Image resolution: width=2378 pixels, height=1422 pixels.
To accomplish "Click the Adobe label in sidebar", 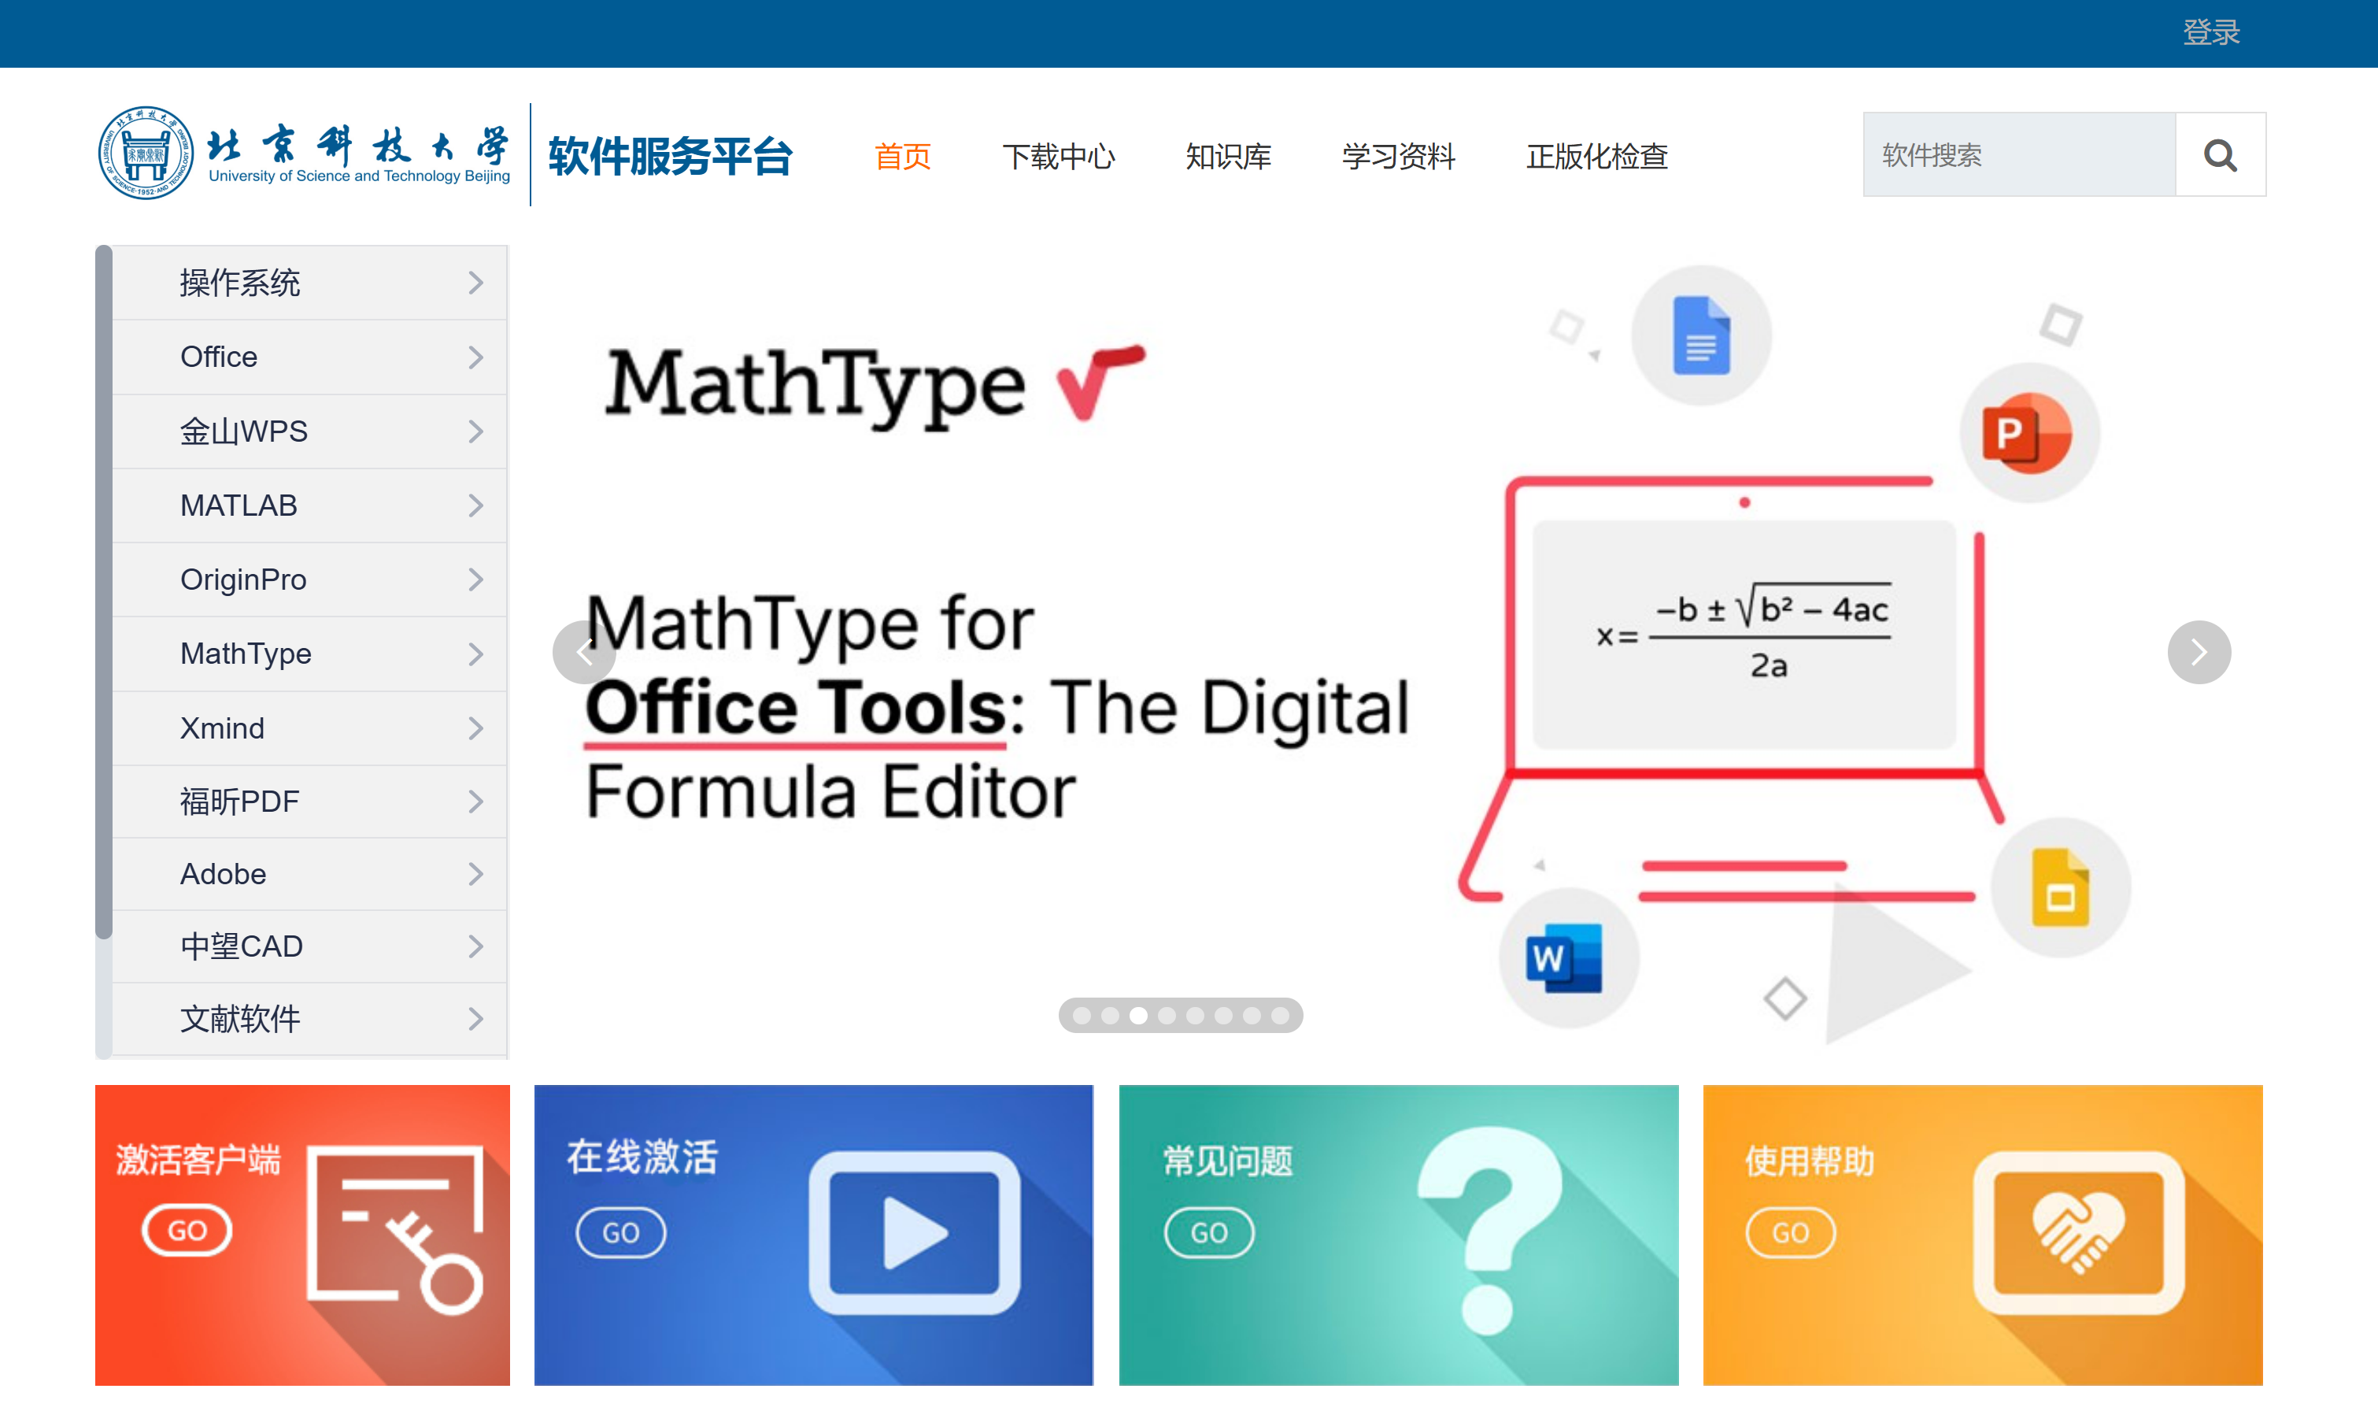I will point(223,874).
